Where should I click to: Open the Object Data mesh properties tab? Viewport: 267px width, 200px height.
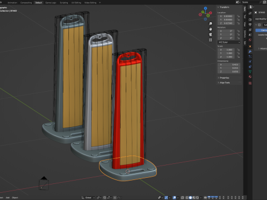click(x=250, y=72)
